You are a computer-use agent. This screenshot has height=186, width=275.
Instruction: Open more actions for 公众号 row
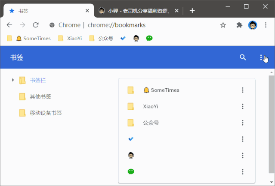(243, 123)
